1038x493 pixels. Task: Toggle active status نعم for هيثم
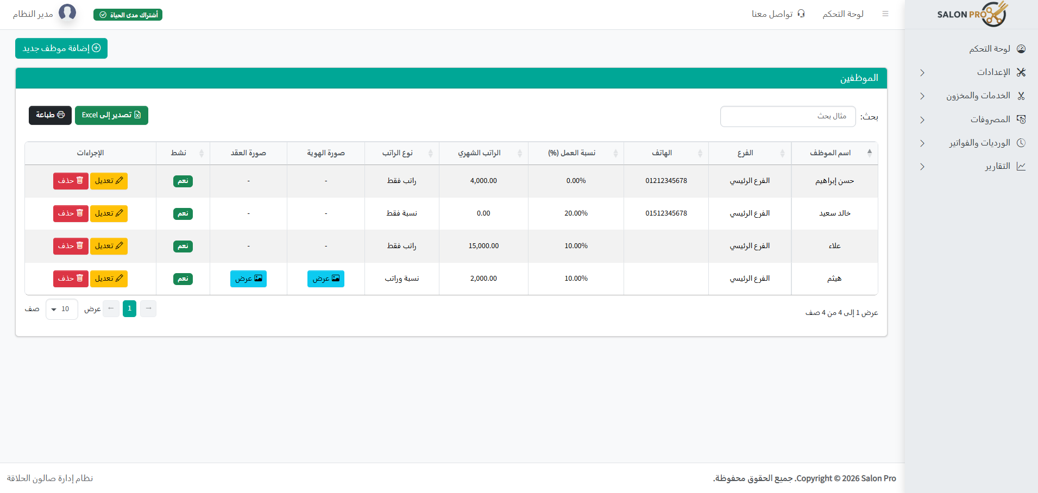click(183, 279)
